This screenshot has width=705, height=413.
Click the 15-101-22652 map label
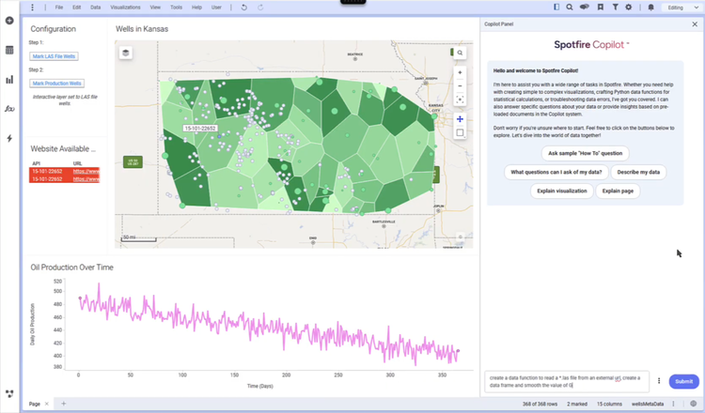[200, 129]
